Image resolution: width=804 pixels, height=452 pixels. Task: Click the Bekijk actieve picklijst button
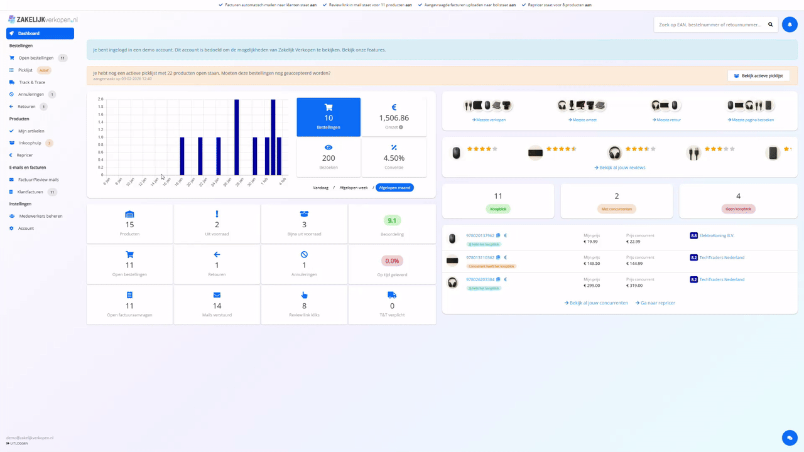point(758,75)
